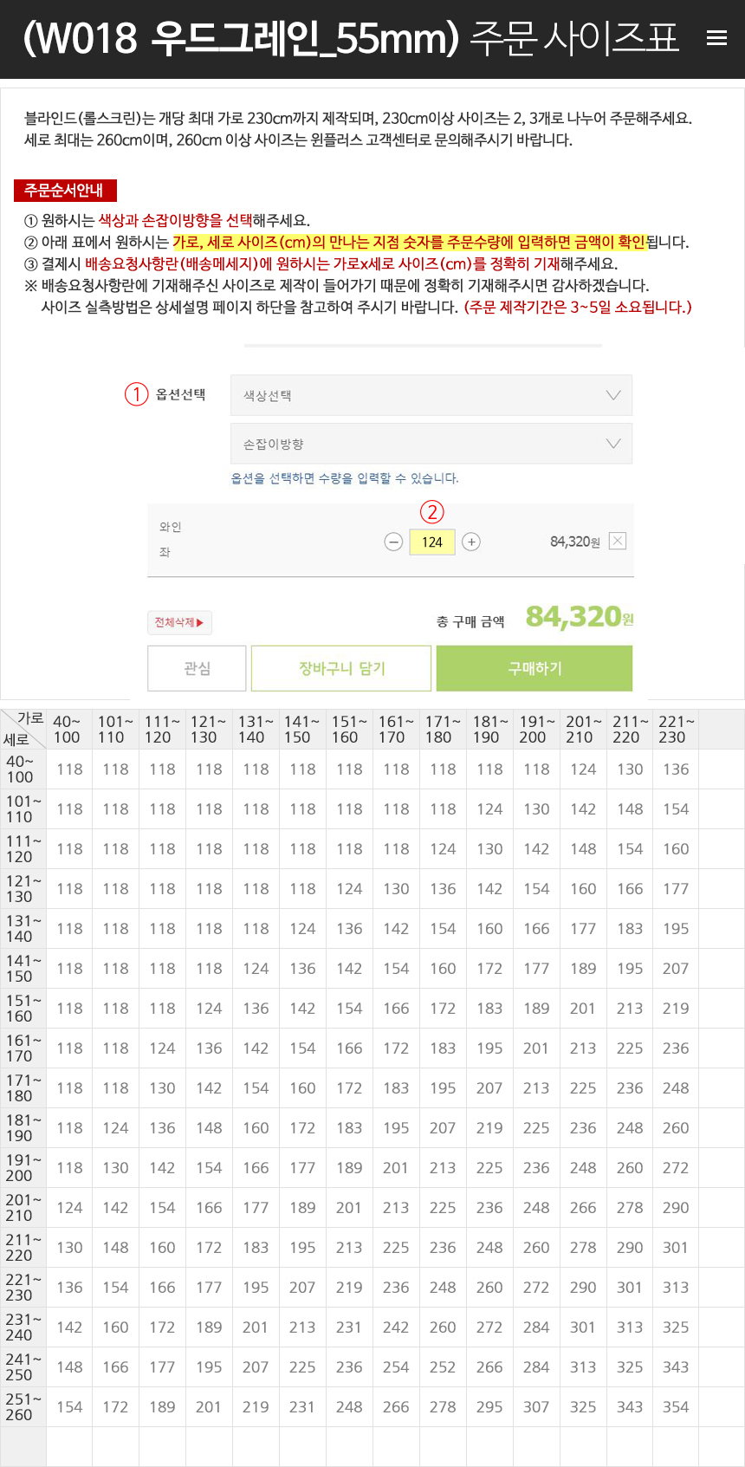
Task: Click the table cell showing 295
Action: (x=489, y=1407)
